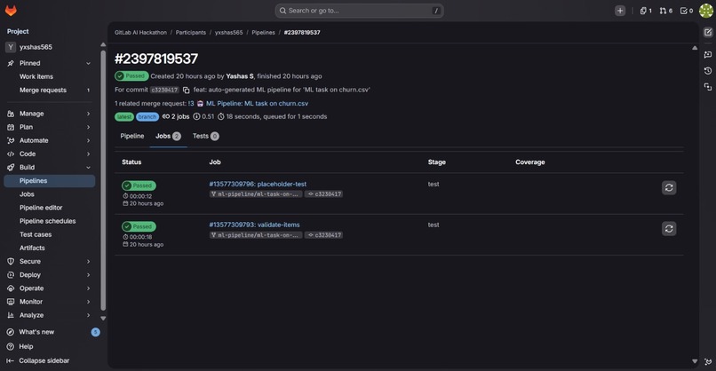
Task: Open the GitLab logo home link
Action: click(x=11, y=11)
